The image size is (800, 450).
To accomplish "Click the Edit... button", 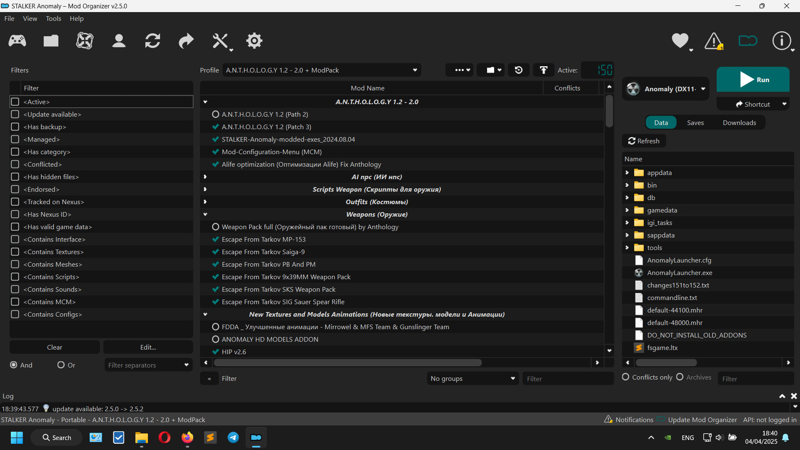I will click(148, 347).
